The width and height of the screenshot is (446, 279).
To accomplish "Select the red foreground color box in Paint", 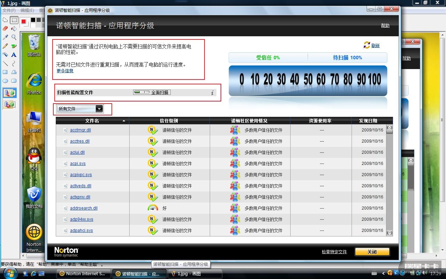I will [24, 22].
